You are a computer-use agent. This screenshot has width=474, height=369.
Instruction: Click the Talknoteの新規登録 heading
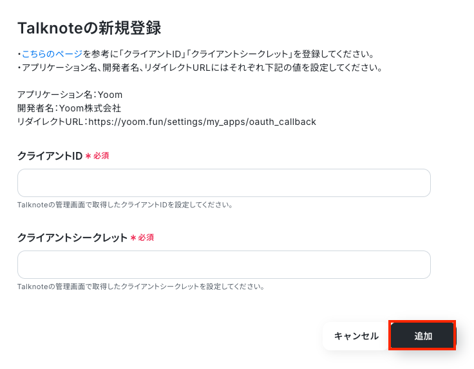tap(89, 28)
